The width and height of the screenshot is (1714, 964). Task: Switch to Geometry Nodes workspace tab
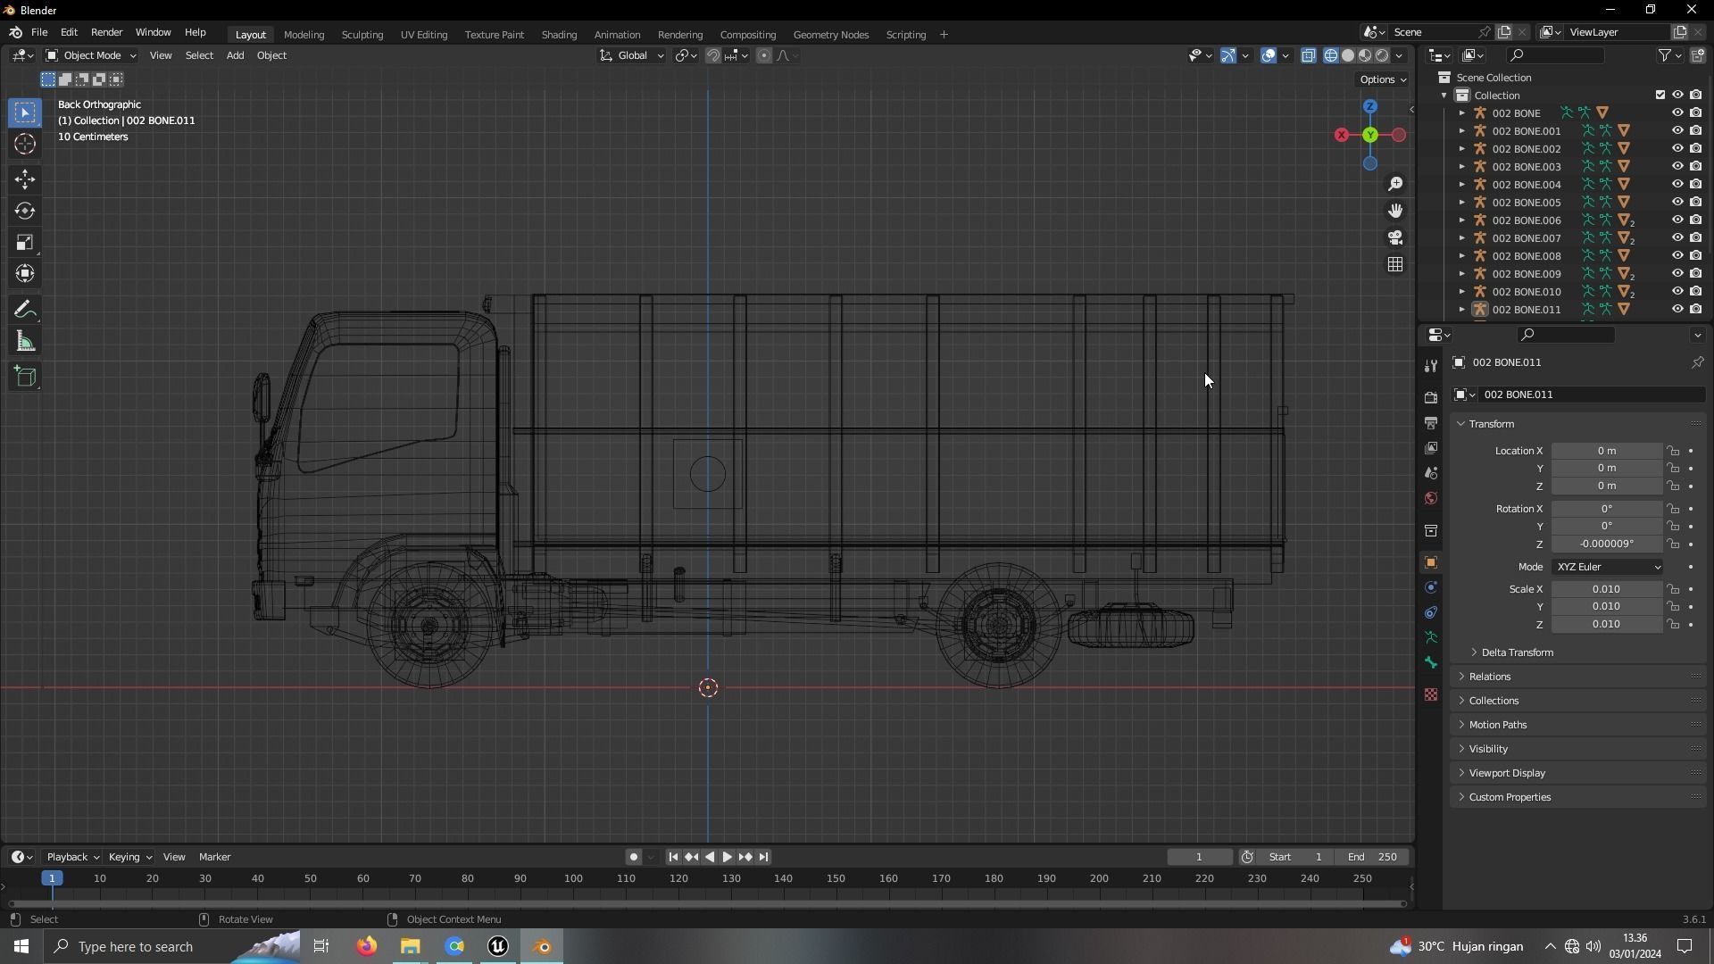click(830, 34)
